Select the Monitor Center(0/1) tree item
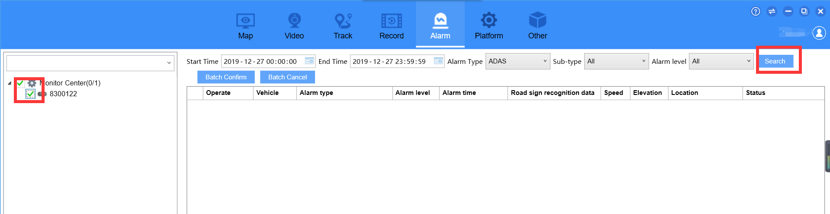This screenshot has width=830, height=214. pyautogui.click(x=70, y=83)
